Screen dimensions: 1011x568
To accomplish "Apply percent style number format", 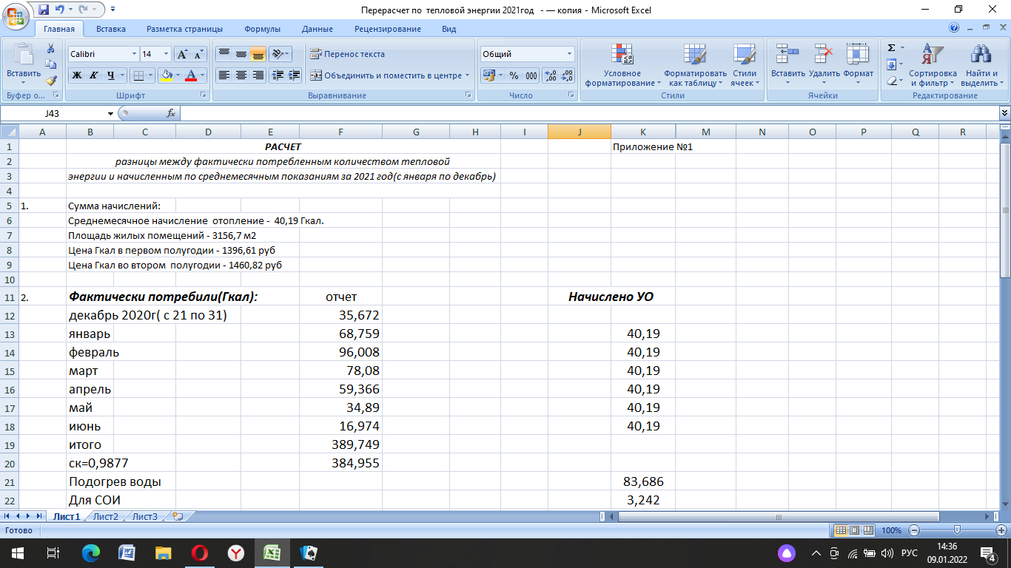I will [514, 75].
